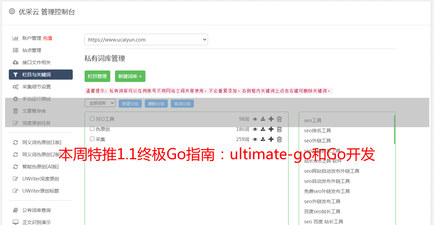Viewport: 434px width, 225px height.
Task: Delete the 伪原创 library with trash icon
Action: [279, 129]
